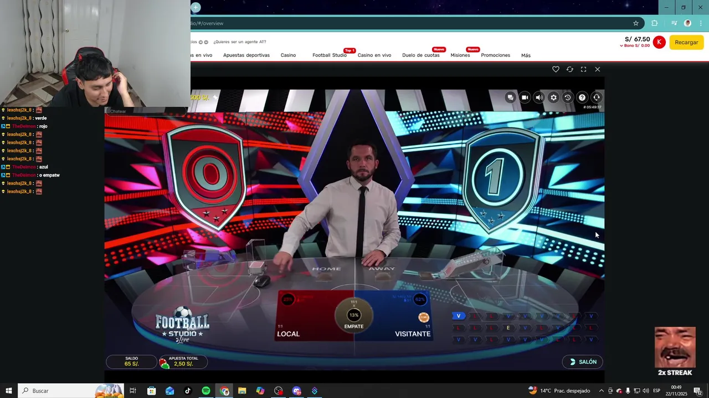The image size is (709, 398).
Task: Click the agente AT question link
Action: 240,42
